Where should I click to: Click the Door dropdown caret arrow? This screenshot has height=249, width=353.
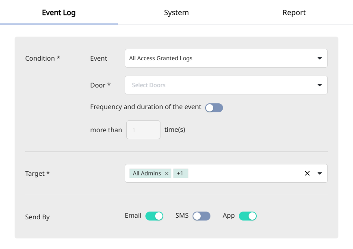319,85
